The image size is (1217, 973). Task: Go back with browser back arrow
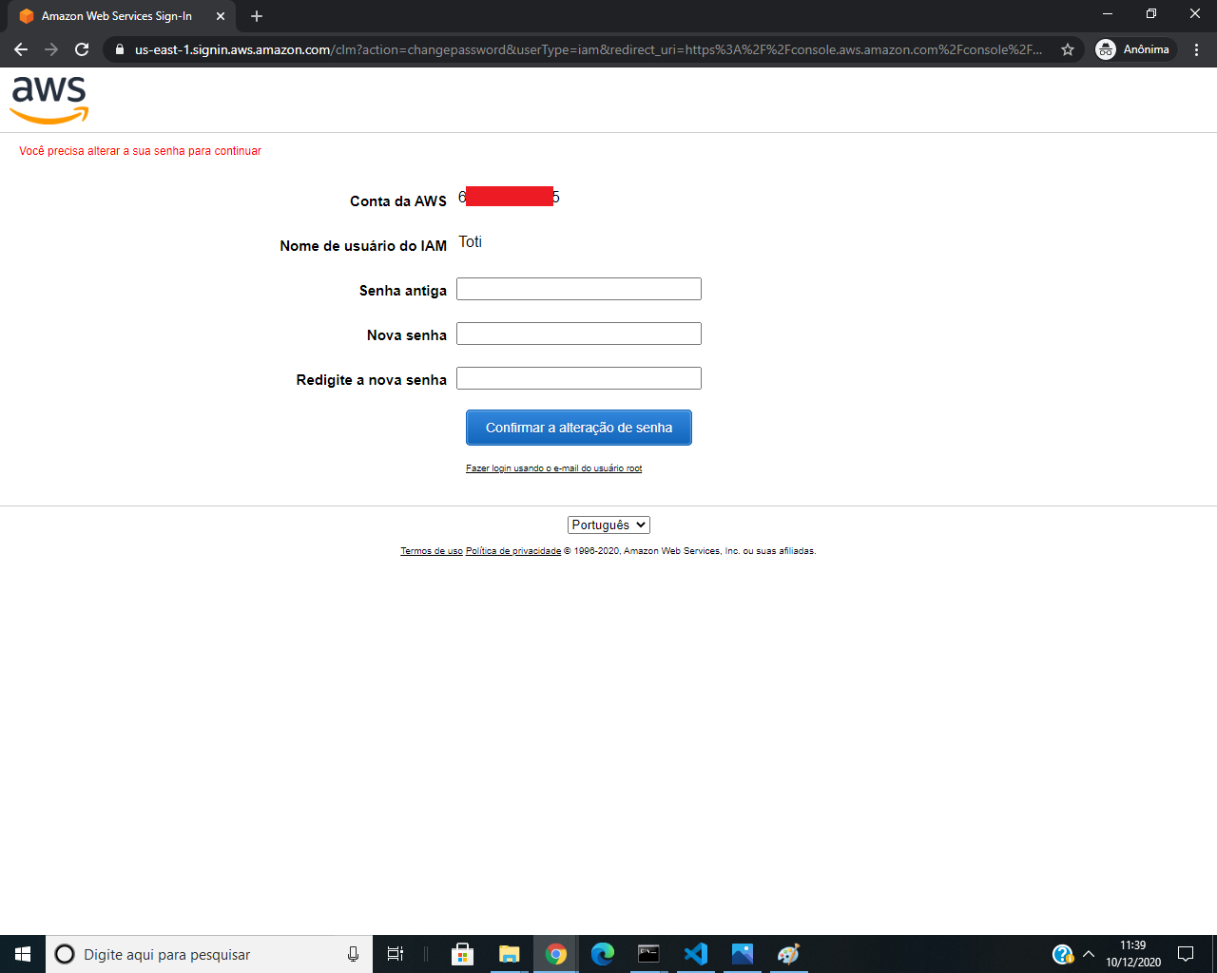21,49
